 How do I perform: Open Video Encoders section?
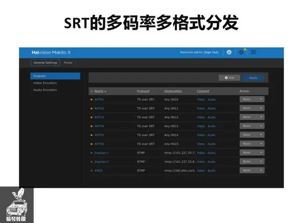pyautogui.click(x=45, y=83)
